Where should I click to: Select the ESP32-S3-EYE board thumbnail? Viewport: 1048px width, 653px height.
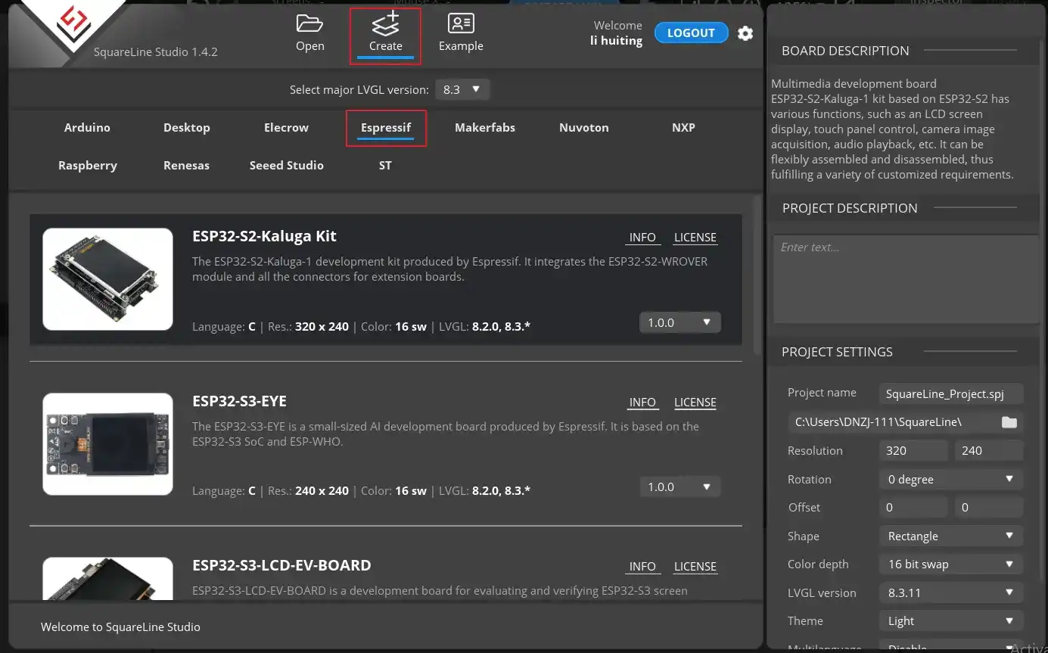107,444
